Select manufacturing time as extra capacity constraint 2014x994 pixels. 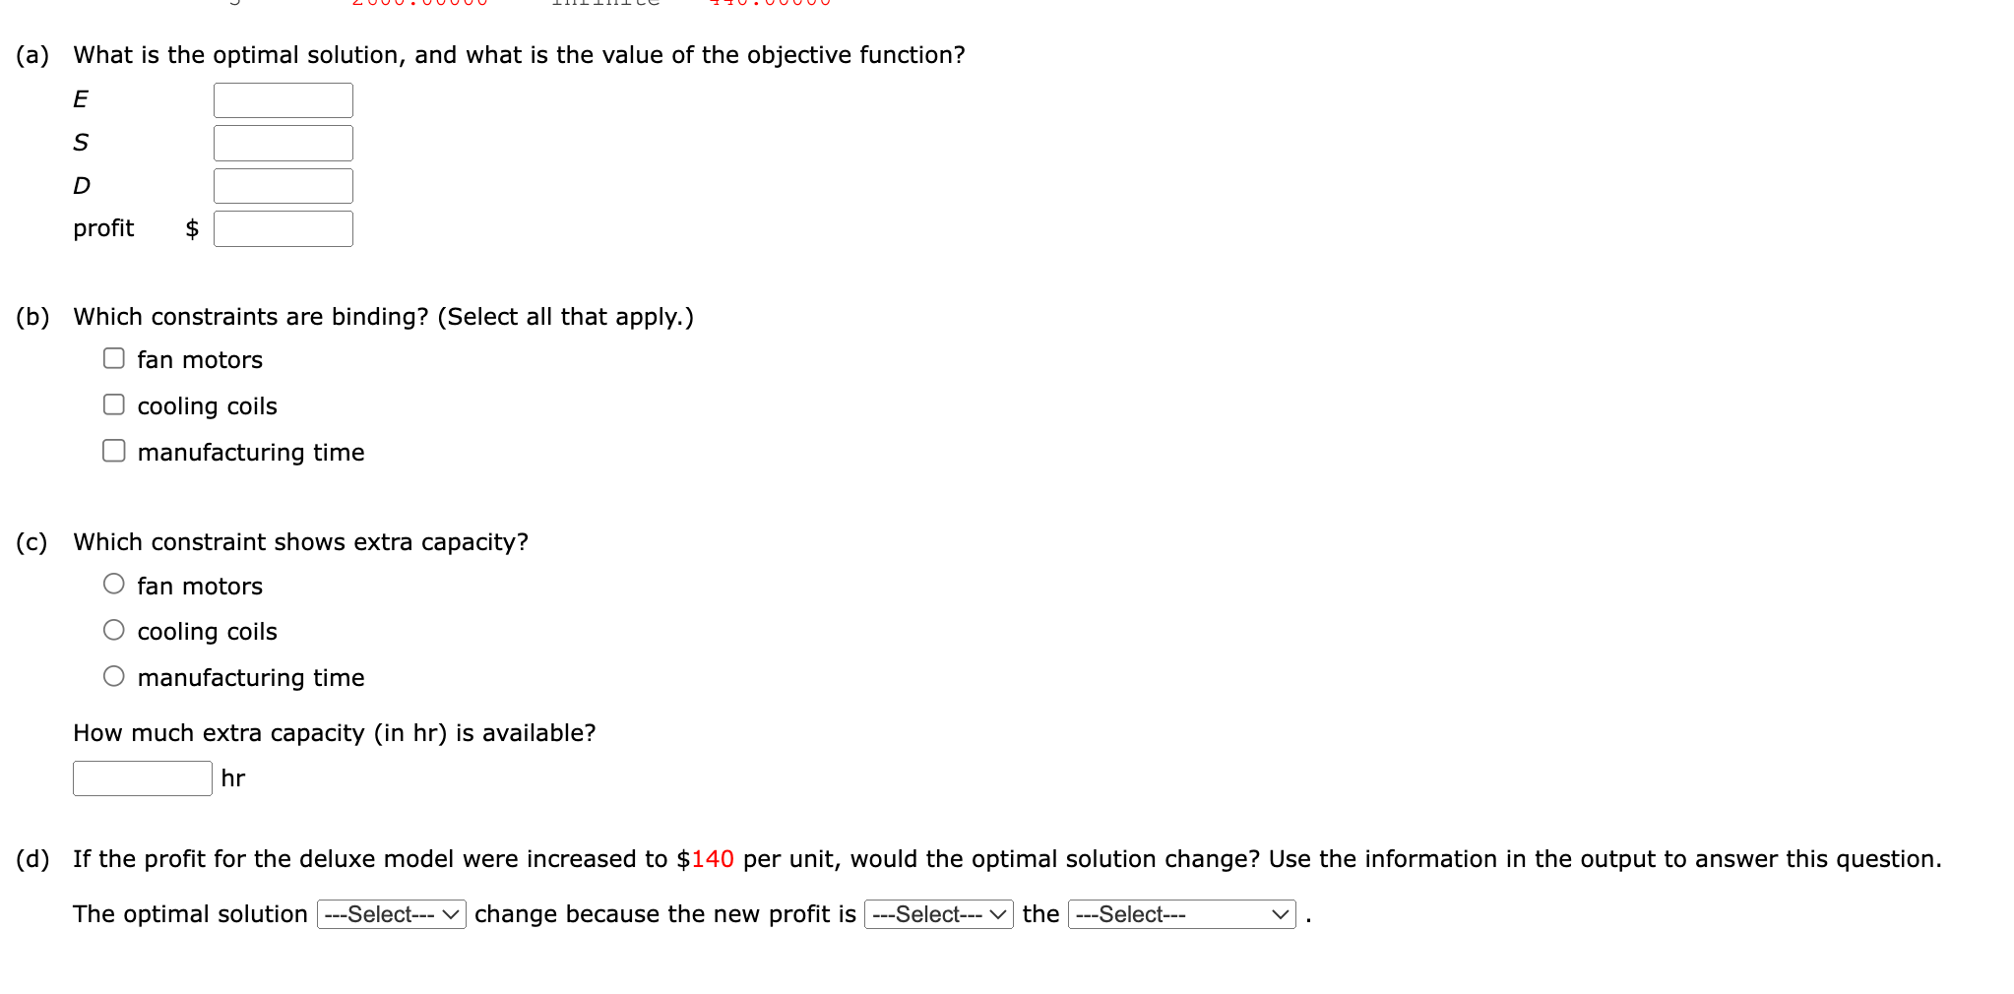[113, 674]
